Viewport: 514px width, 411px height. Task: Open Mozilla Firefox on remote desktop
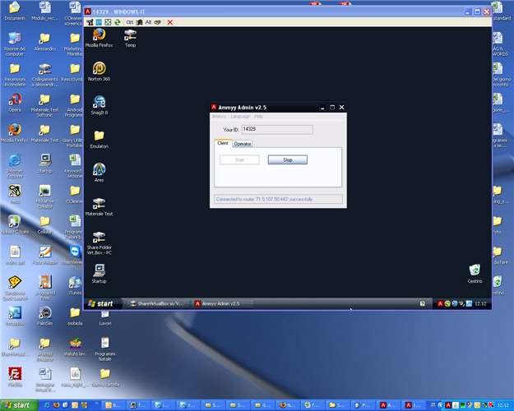[x=99, y=35]
